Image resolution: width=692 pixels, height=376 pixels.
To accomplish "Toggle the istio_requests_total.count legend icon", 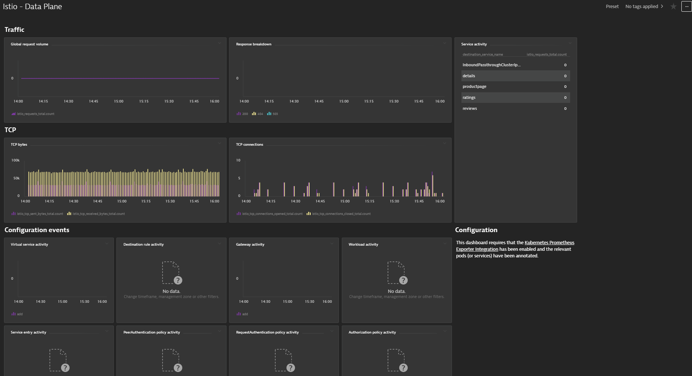I will 14,114.
